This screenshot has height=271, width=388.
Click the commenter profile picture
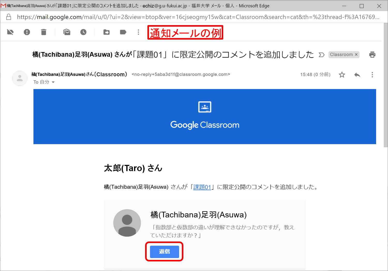[127, 223]
